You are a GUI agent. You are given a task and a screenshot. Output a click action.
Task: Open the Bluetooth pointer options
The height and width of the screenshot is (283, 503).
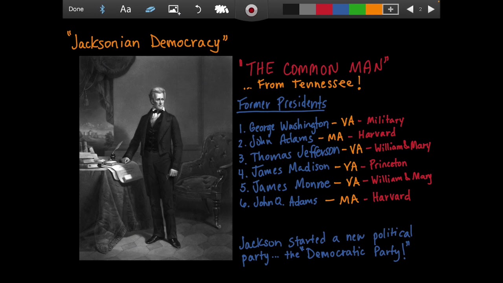click(102, 9)
